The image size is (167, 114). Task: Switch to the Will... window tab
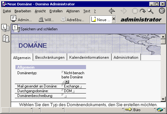(46, 20)
